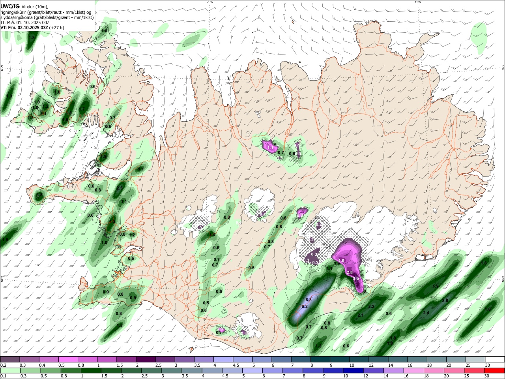Image resolution: width=505 pixels, height=379 pixels.
Task: Pick the light pink 16–18 swatch in rain scale
Action: click(413, 370)
